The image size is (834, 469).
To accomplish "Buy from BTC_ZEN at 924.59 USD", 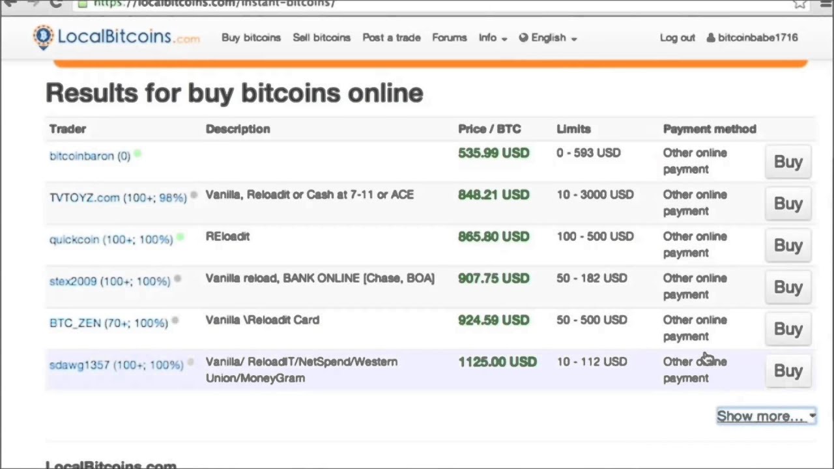I will pyautogui.click(x=788, y=328).
